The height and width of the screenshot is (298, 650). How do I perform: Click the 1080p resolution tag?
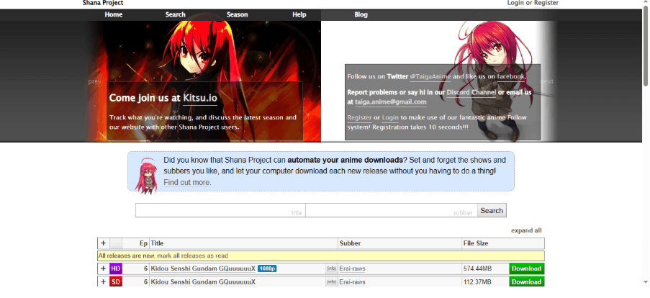(x=267, y=268)
